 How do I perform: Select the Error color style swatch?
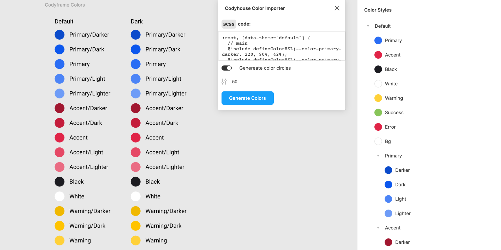[378, 127]
